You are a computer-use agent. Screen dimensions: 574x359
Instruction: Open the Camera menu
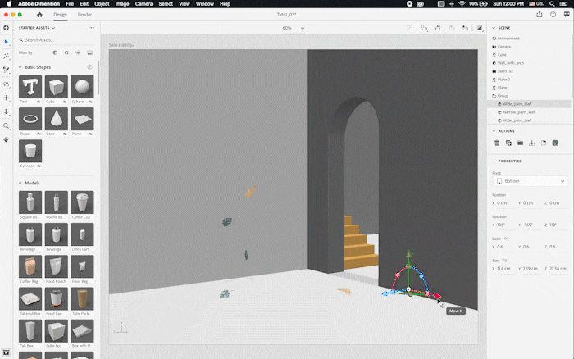click(144, 4)
